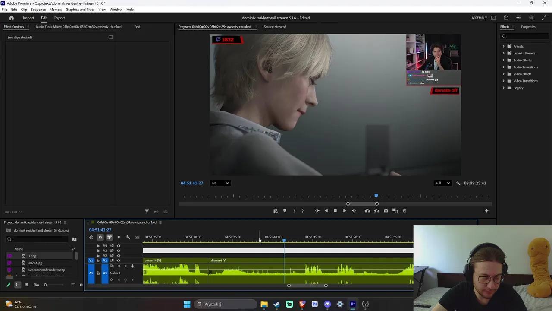Click the Extract button

click(x=376, y=211)
